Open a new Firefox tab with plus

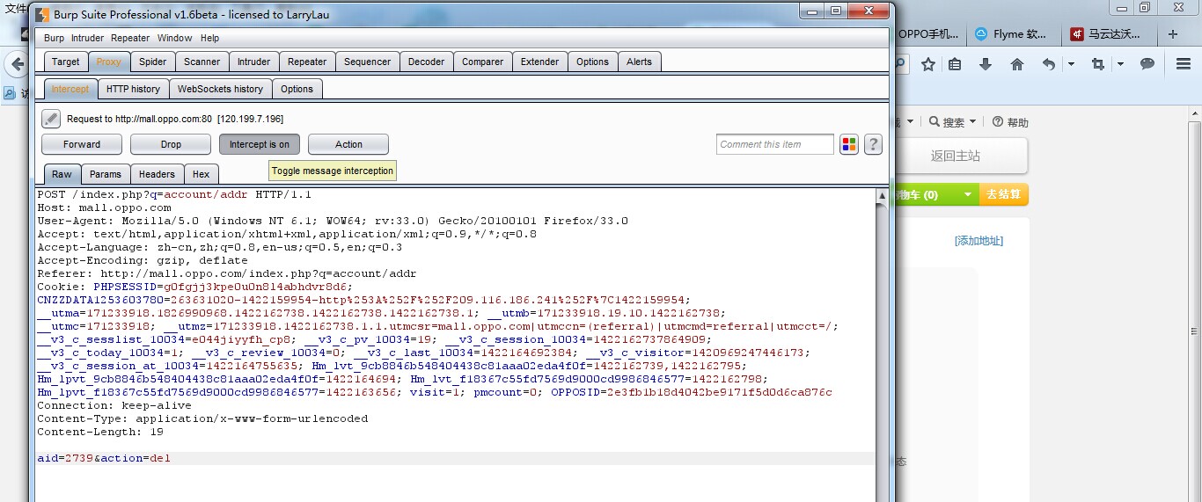1173,34
